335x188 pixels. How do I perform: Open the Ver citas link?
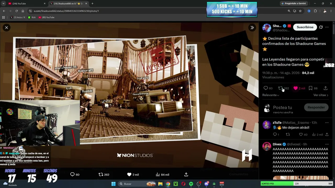pyautogui.click(x=321, y=95)
